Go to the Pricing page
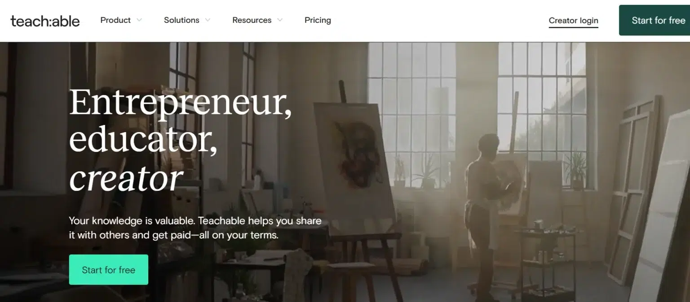 [x=318, y=20]
